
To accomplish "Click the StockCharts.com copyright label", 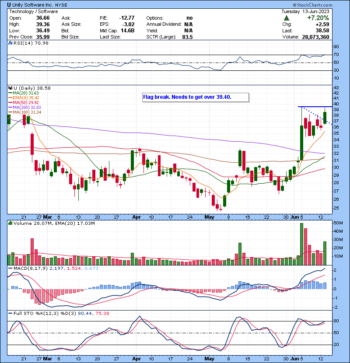I will point(312,5).
